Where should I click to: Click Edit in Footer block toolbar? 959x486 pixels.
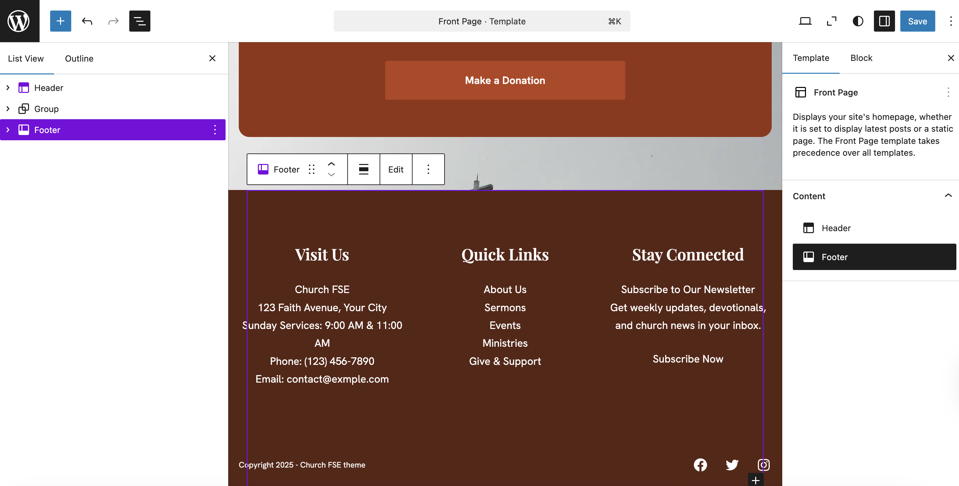tap(396, 170)
